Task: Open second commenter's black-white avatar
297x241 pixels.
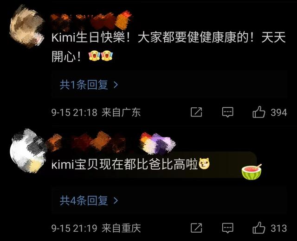Action: pyautogui.click(x=28, y=151)
